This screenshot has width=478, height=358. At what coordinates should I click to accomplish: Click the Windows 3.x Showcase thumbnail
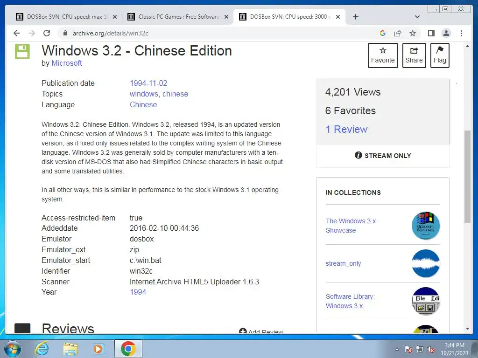point(426,226)
